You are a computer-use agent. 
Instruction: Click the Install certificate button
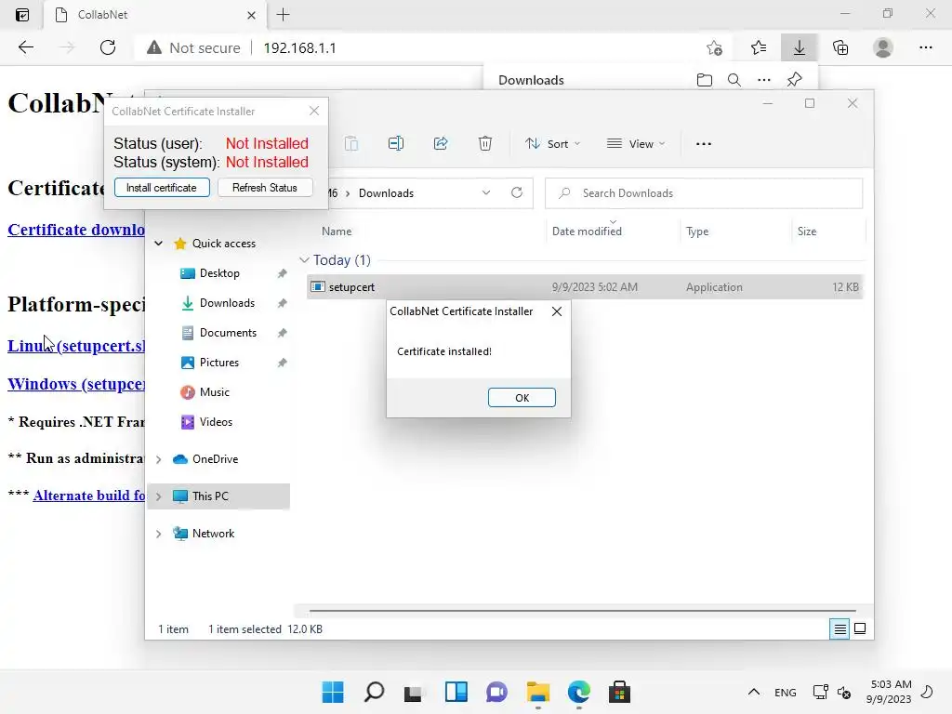(162, 188)
